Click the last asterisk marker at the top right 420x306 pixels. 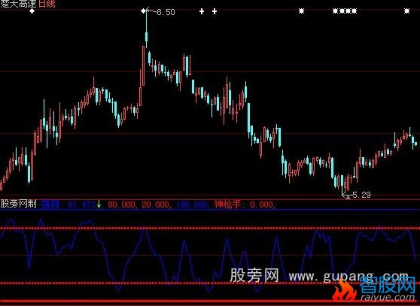click(407, 11)
